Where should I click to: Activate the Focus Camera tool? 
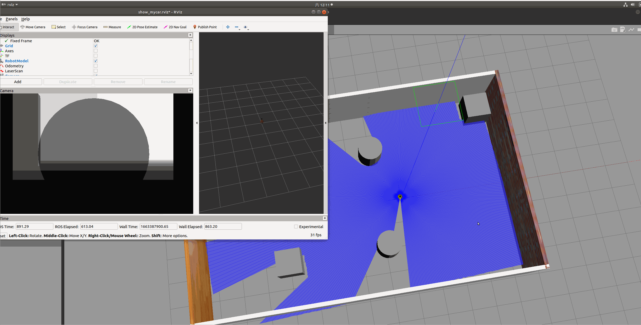(85, 27)
